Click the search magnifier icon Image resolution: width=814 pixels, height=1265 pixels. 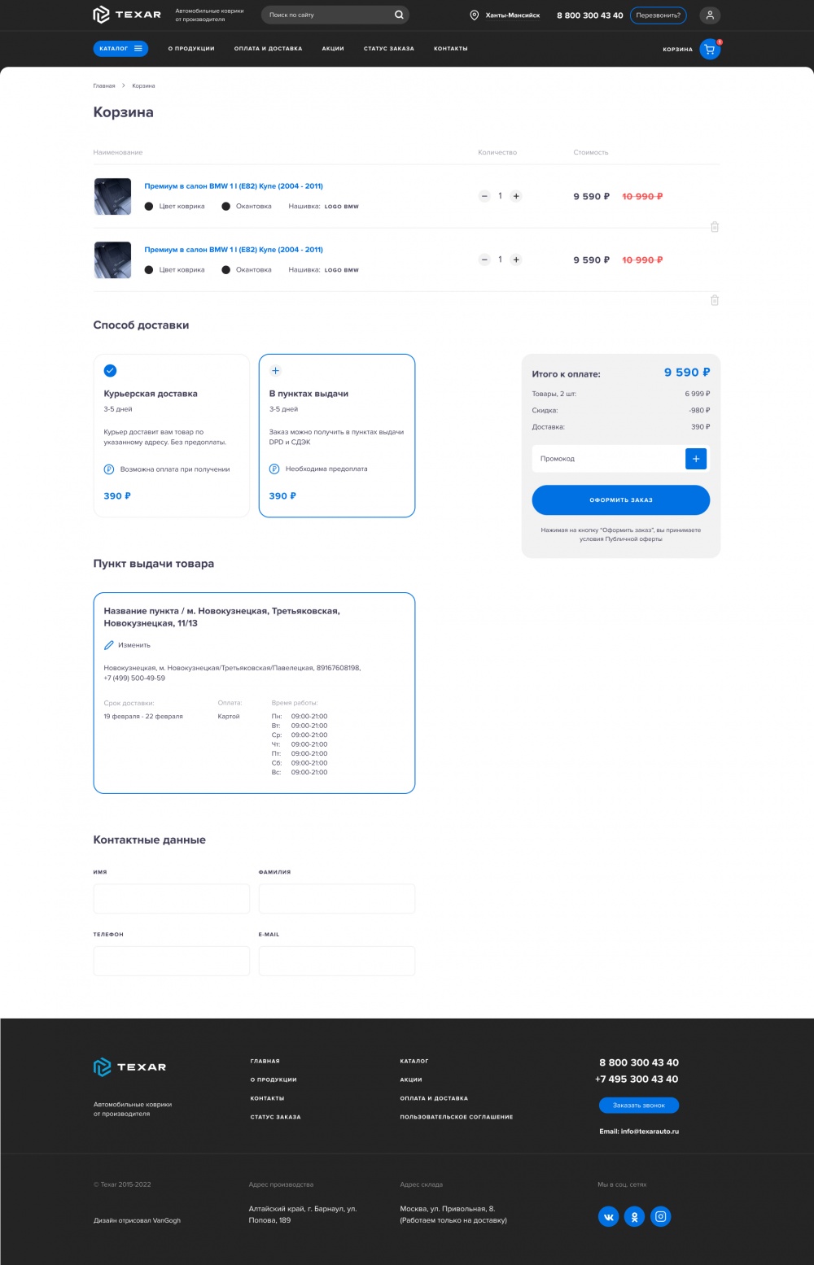(399, 15)
